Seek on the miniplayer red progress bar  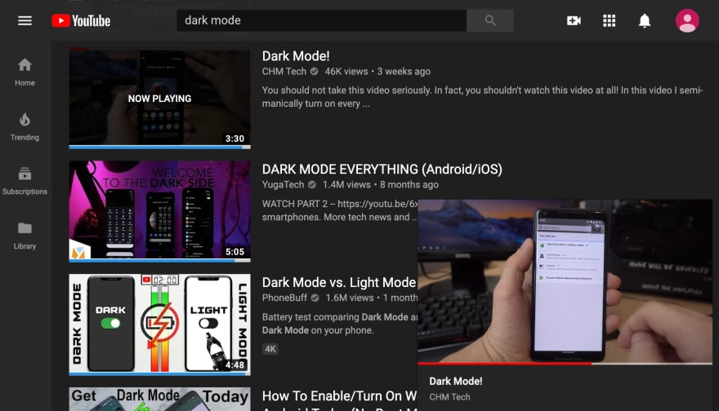click(x=565, y=364)
